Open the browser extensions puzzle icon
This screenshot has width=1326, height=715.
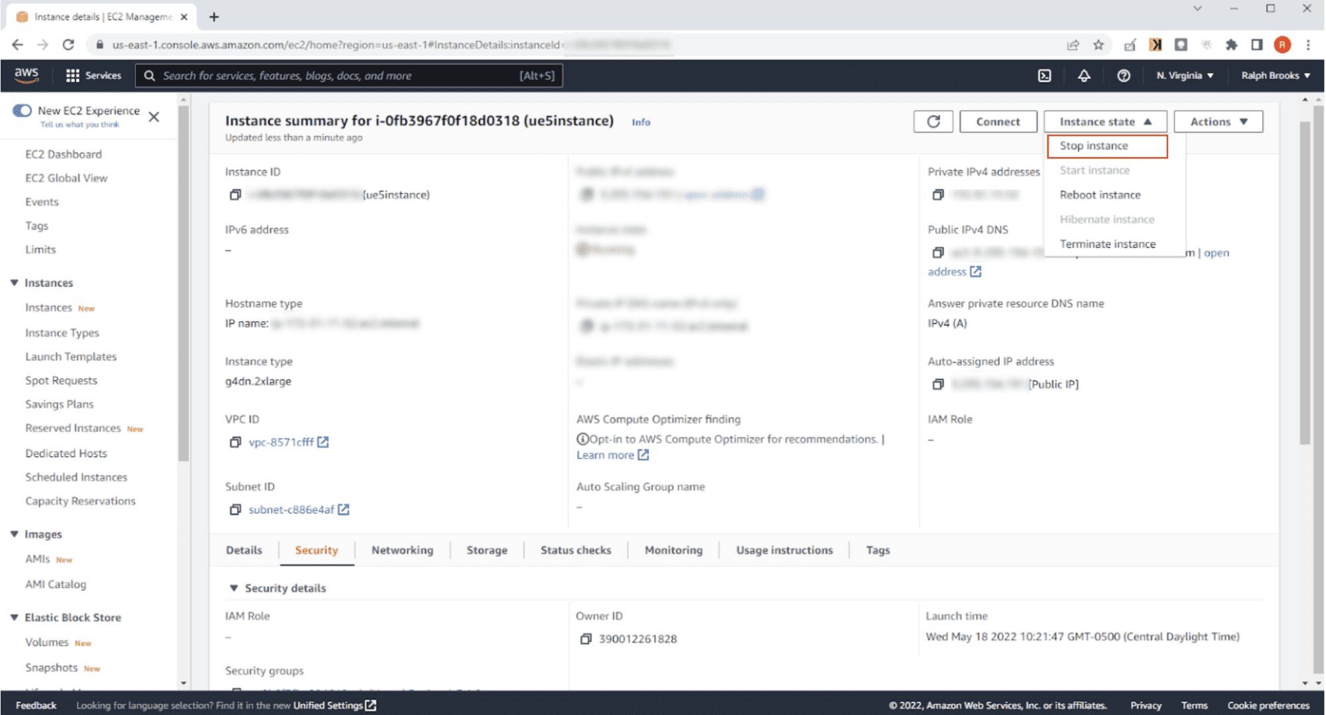coord(1231,44)
